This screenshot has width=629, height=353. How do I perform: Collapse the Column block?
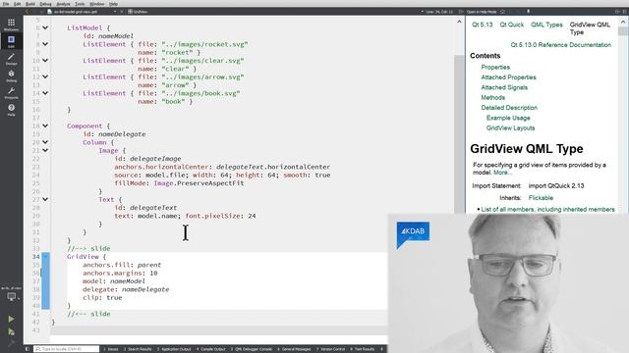pyautogui.click(x=45, y=142)
